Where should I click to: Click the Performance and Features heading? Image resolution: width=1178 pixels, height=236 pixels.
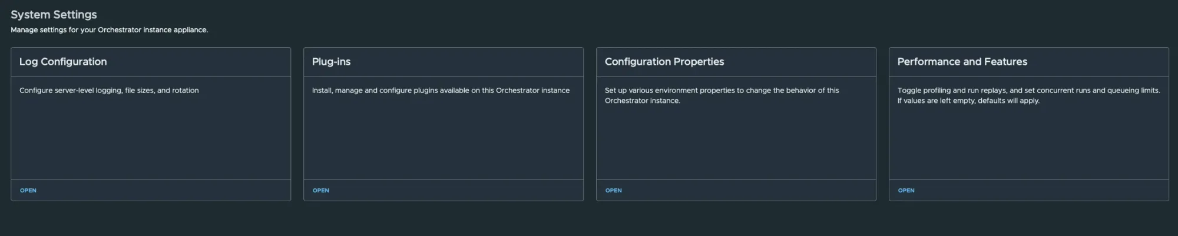click(x=962, y=62)
